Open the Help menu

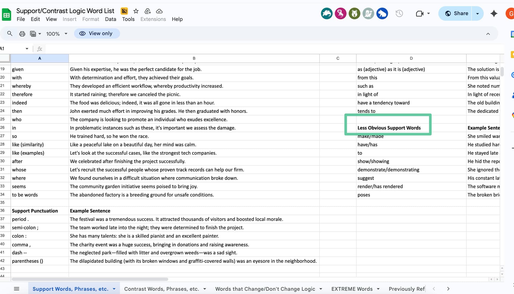[x=177, y=19]
